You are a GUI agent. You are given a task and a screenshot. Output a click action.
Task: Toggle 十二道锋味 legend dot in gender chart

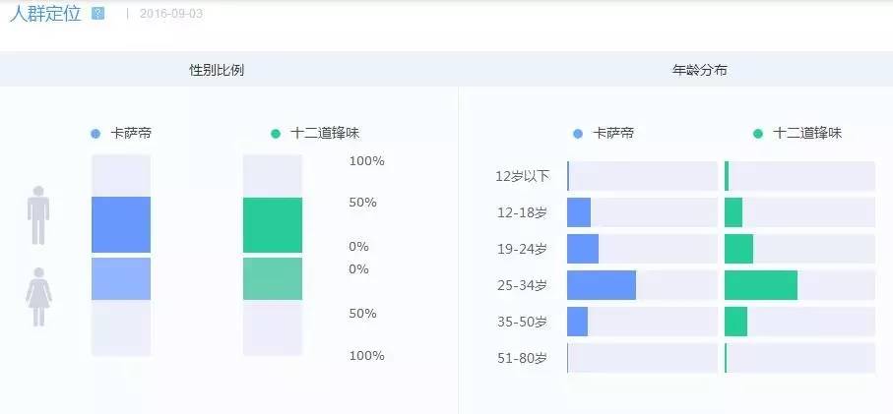click(276, 134)
